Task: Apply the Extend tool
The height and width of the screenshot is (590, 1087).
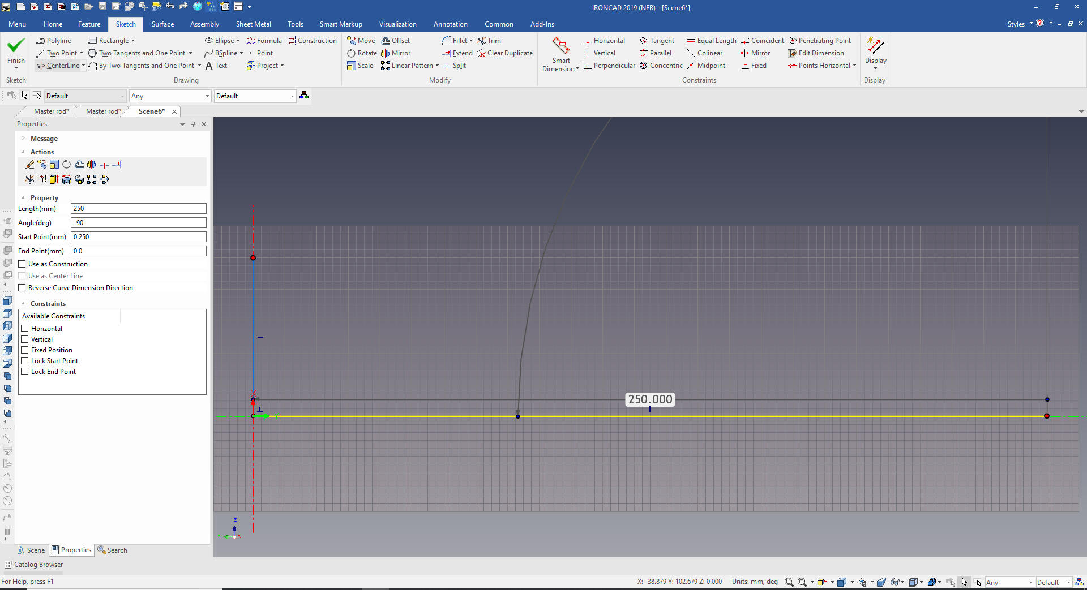Action: pos(457,53)
